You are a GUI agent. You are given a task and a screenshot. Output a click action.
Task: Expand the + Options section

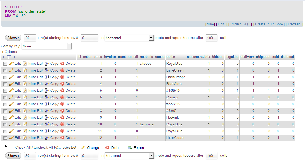pos(9,52)
